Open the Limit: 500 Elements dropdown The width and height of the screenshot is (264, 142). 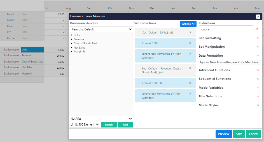coord(84,124)
